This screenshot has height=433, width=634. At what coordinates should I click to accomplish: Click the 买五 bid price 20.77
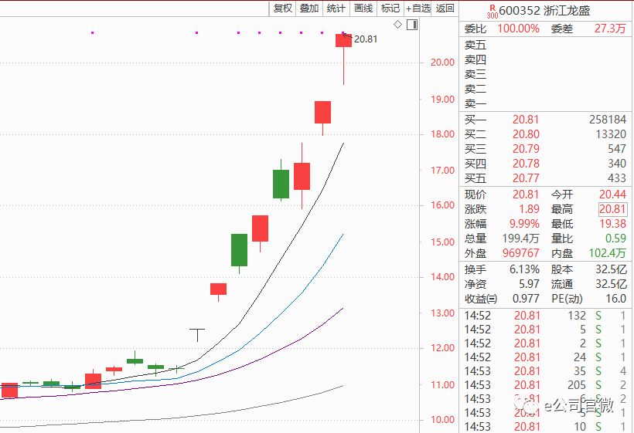(x=526, y=178)
